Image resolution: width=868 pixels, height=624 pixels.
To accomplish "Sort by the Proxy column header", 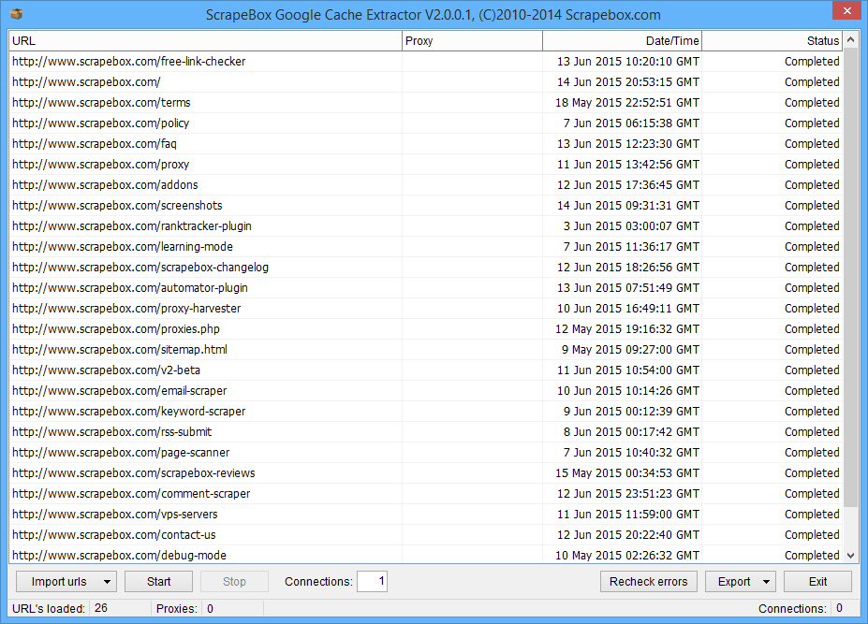I will (472, 41).
